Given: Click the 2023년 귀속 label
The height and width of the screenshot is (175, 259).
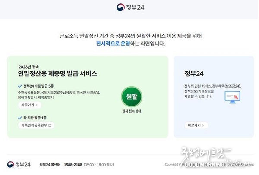Looking at the screenshot, I should pyautogui.click(x=28, y=67).
